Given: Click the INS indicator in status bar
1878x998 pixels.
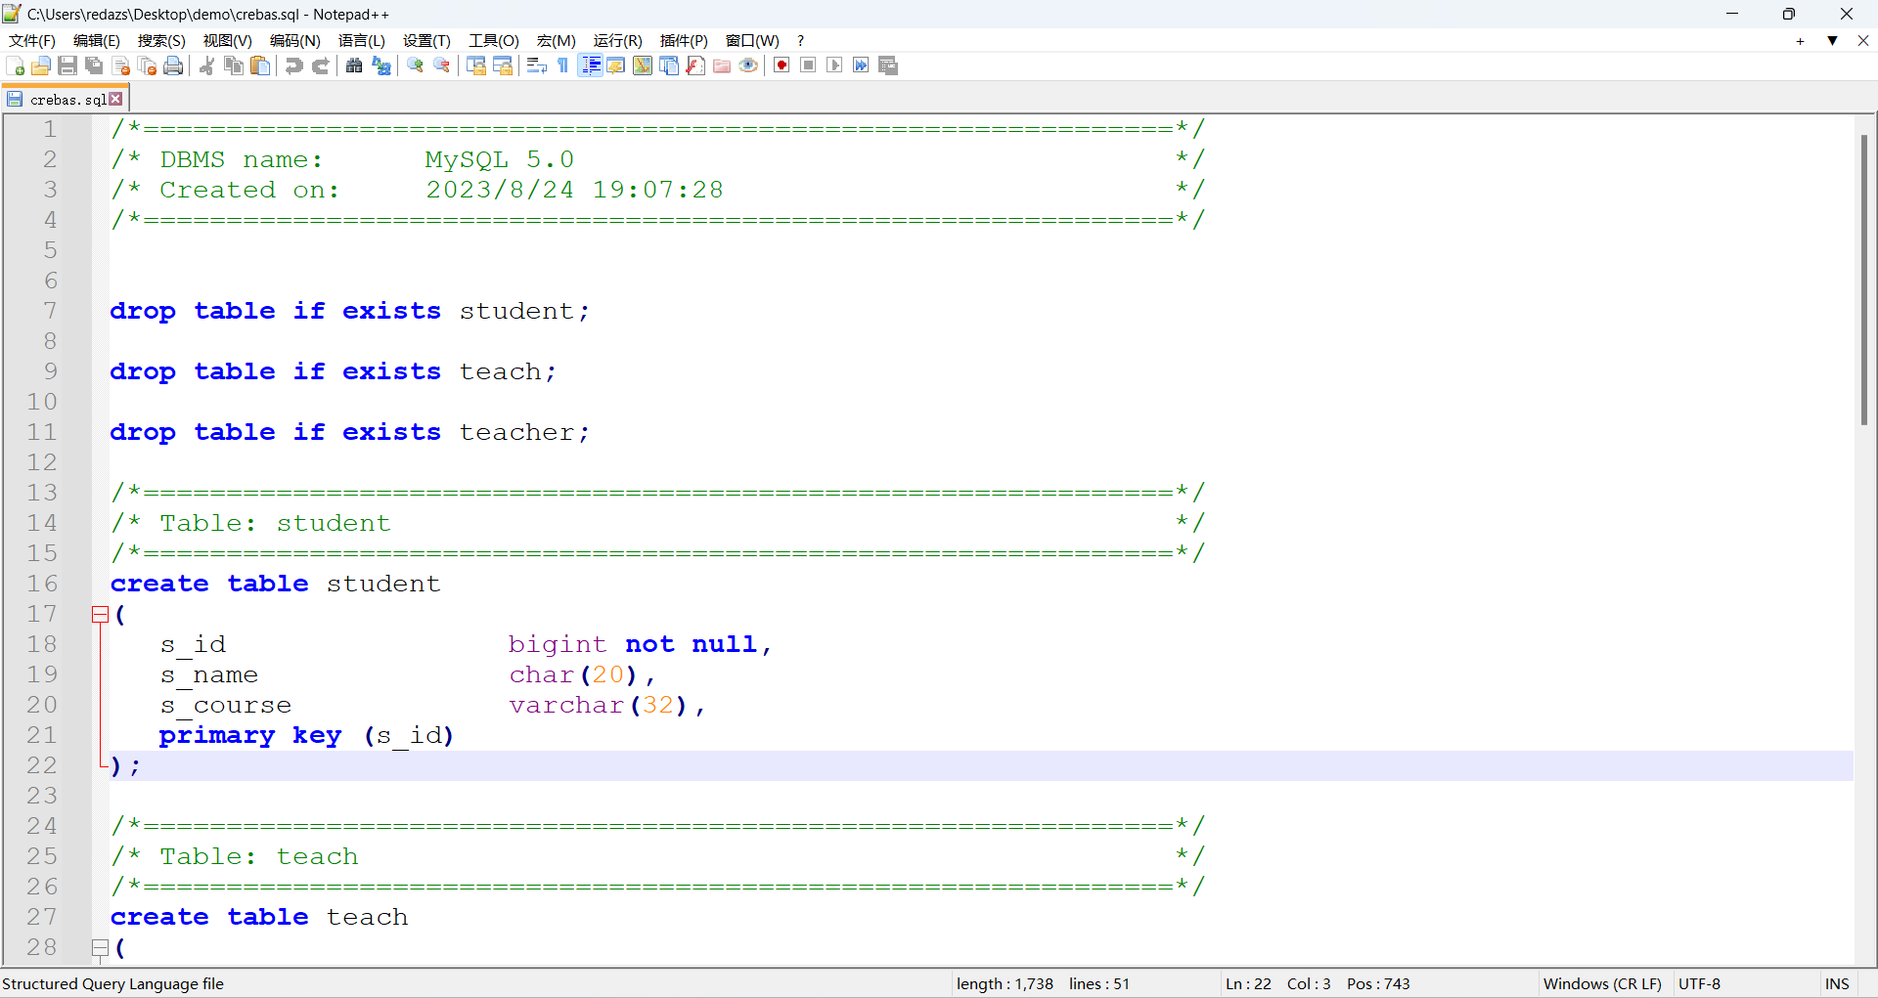Looking at the screenshot, I should tap(1837, 984).
